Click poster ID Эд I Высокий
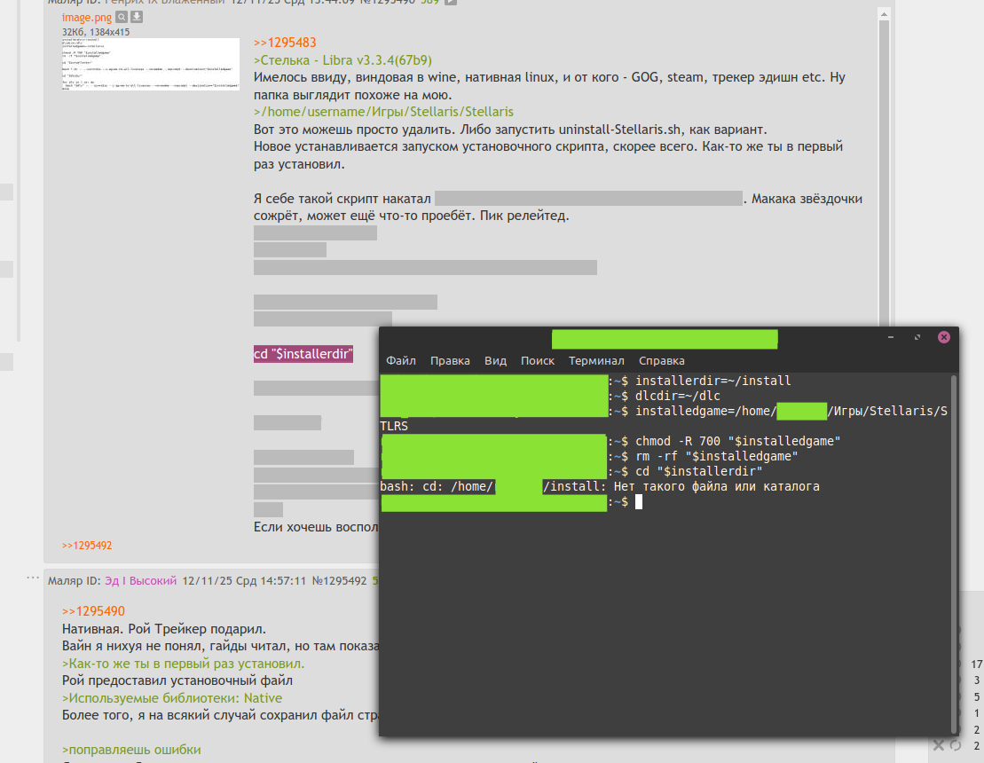This screenshot has height=763, width=984. 140,581
